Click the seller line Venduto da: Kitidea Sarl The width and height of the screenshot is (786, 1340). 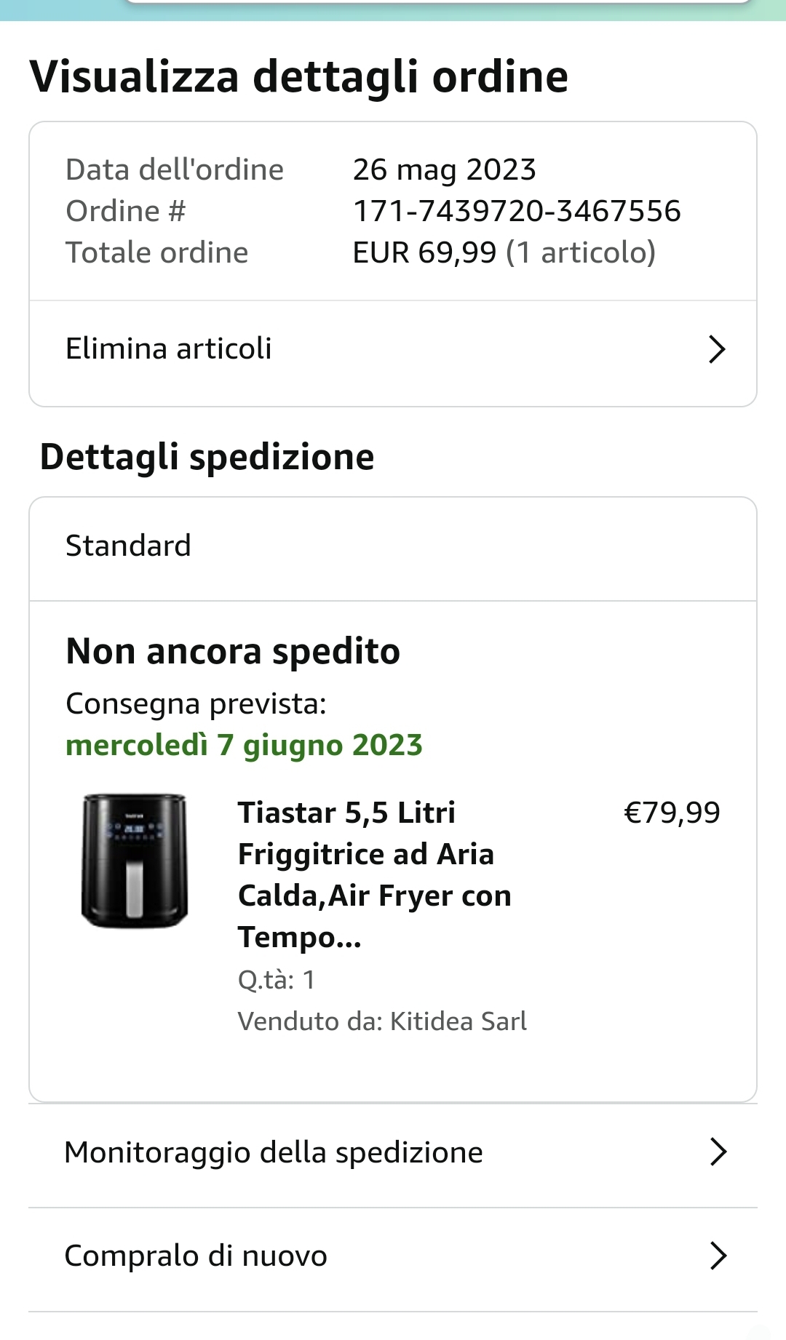tap(382, 1021)
